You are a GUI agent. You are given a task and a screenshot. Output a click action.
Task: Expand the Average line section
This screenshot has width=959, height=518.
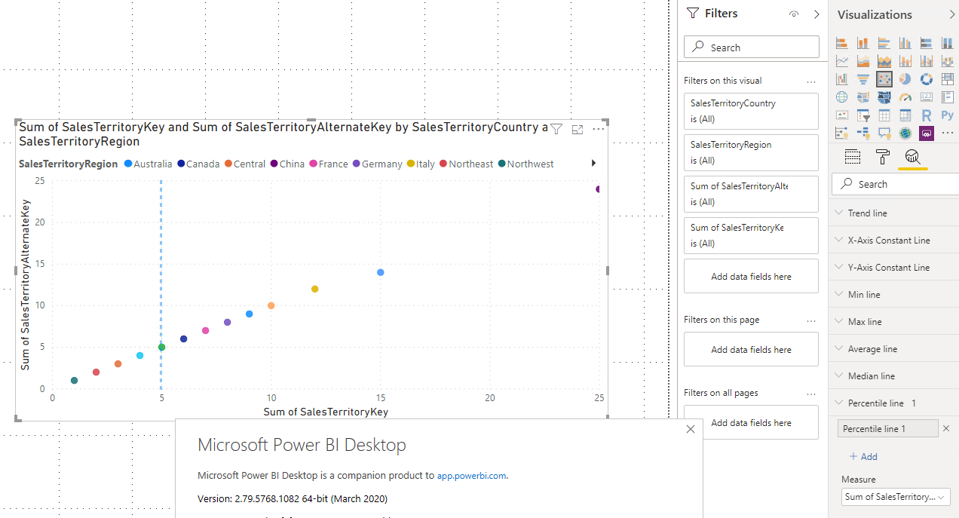(x=893, y=349)
